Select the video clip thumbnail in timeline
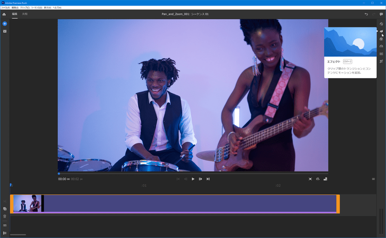The image size is (386, 238). point(27,203)
